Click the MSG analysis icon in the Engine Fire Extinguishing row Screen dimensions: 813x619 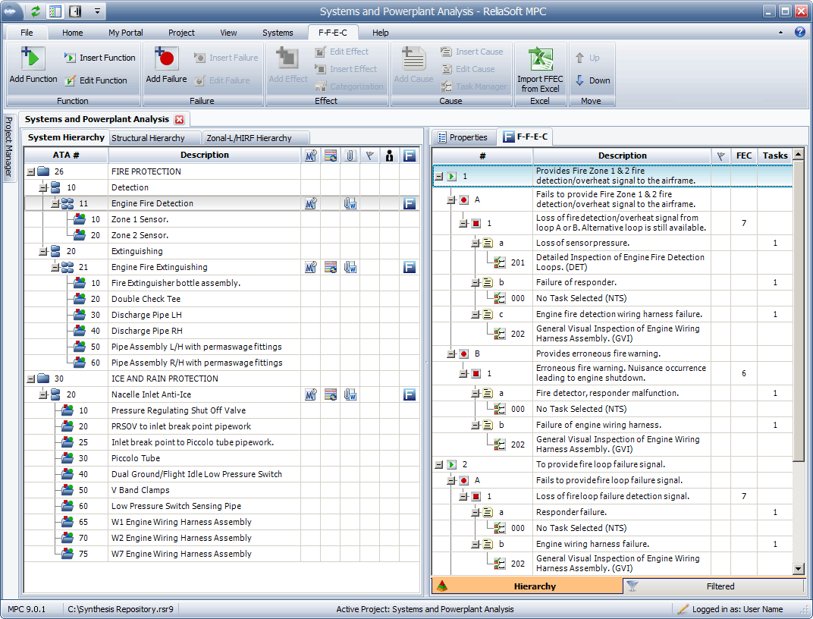click(311, 268)
